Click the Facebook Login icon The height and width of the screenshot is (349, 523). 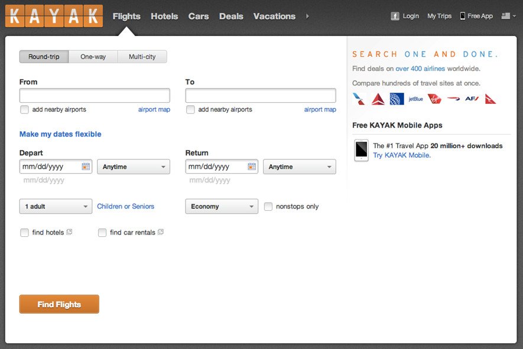[x=395, y=16]
